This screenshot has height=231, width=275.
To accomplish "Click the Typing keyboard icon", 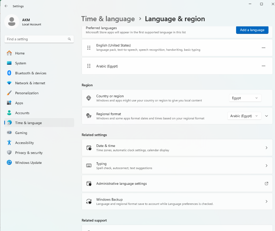I will pyautogui.click(x=89, y=166).
